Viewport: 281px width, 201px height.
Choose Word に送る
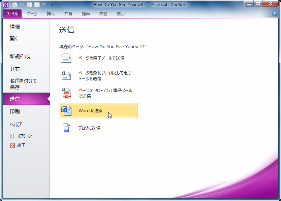point(98,111)
